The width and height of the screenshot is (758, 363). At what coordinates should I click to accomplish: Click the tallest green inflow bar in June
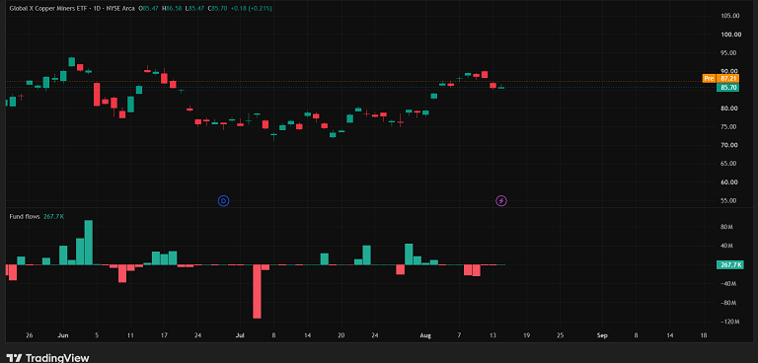[89, 243]
